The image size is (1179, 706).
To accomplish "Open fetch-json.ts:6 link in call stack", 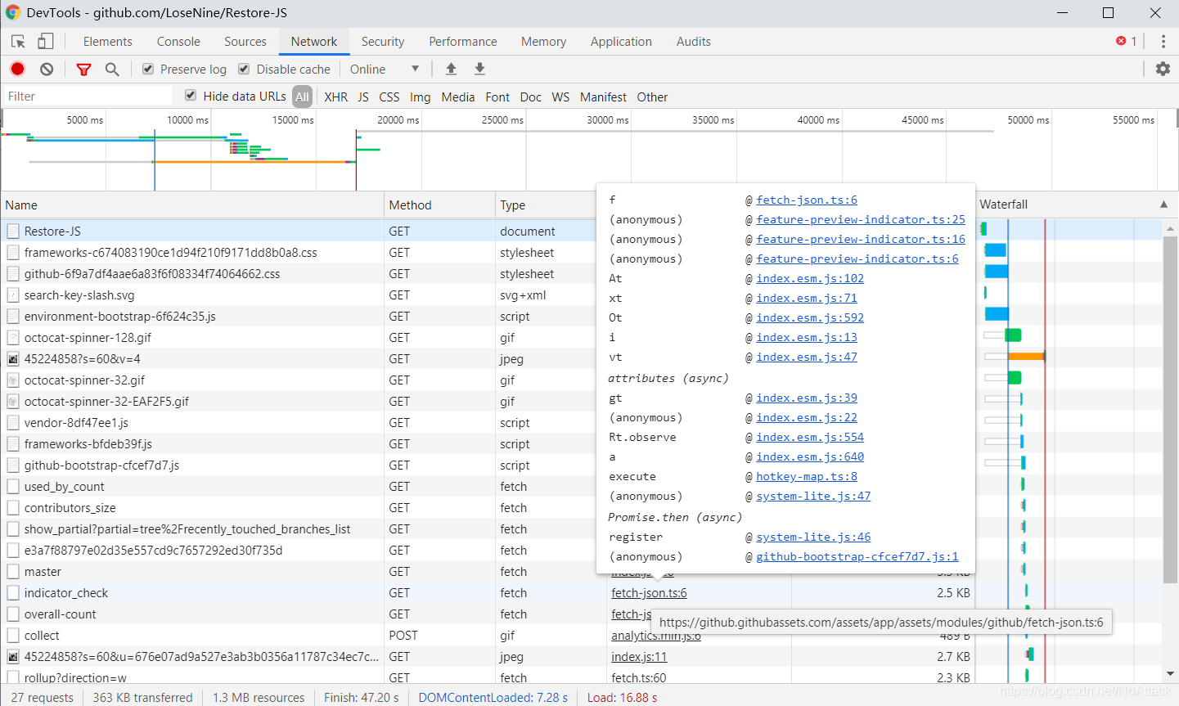I will coord(807,200).
